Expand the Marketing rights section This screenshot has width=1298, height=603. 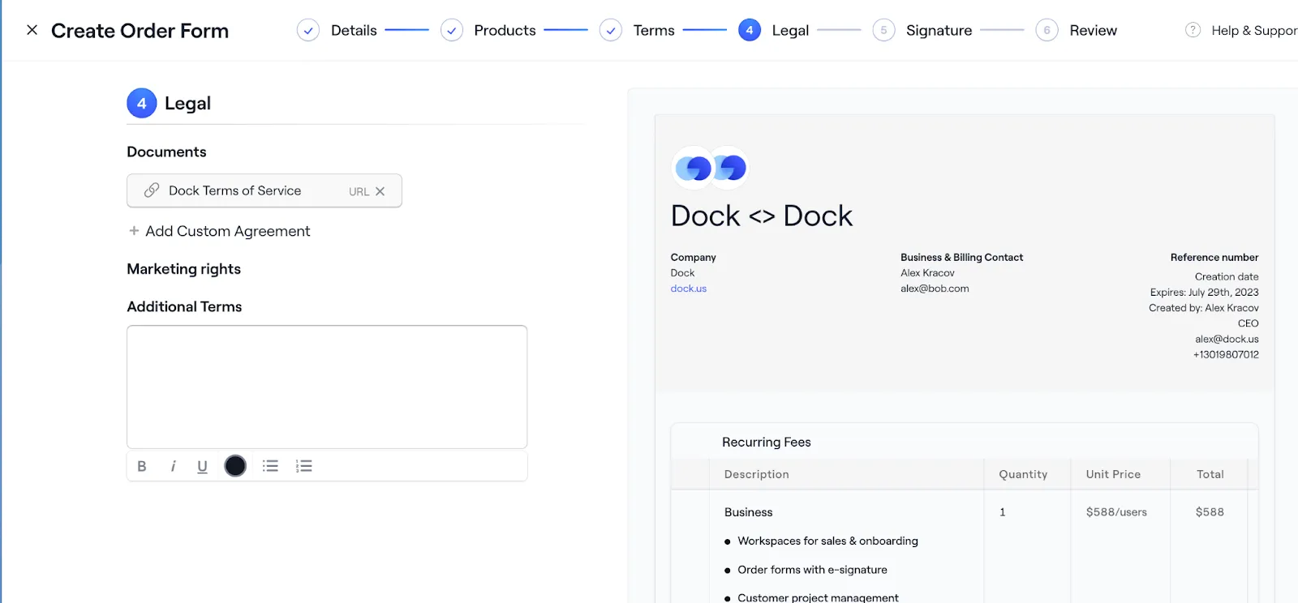coord(183,269)
